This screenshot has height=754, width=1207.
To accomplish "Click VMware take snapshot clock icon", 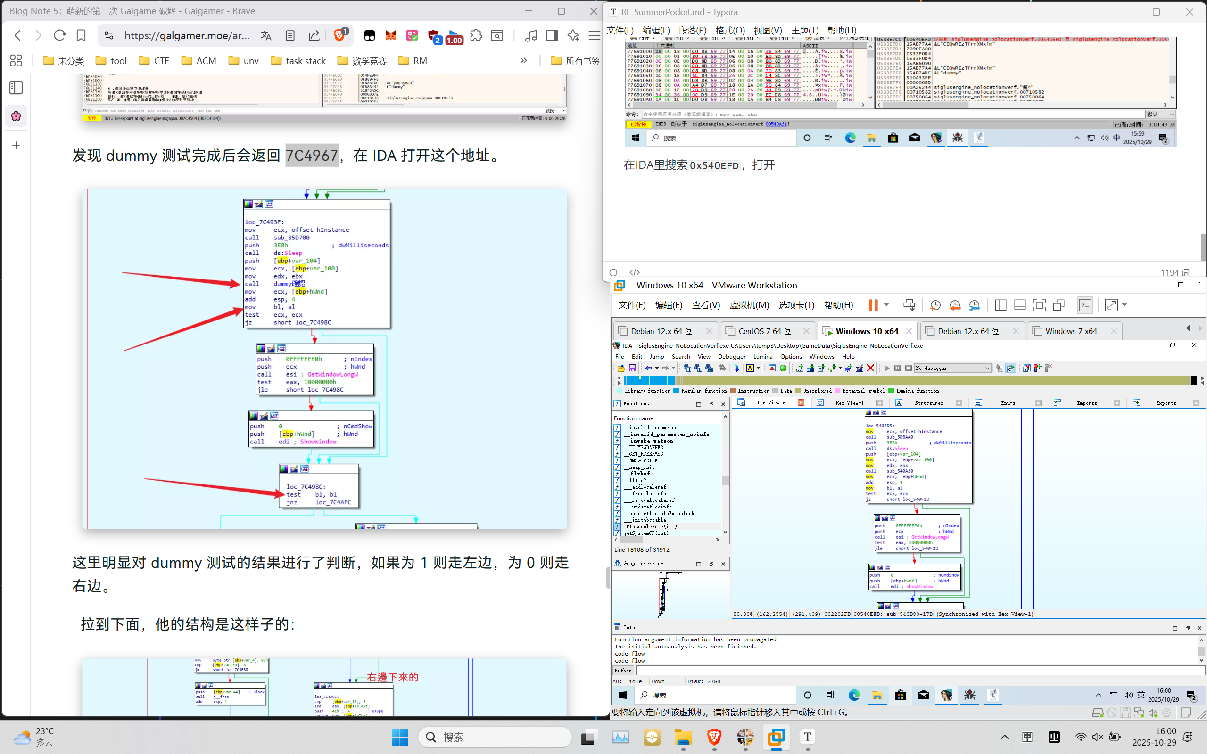I will 935,305.
